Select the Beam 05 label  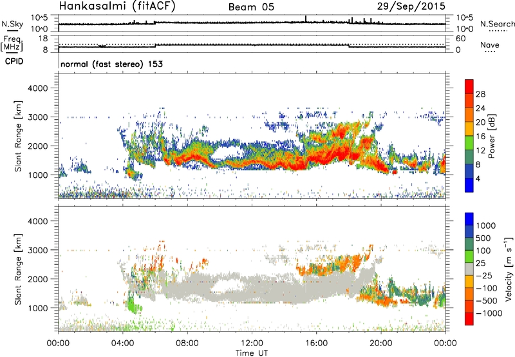[251, 7]
